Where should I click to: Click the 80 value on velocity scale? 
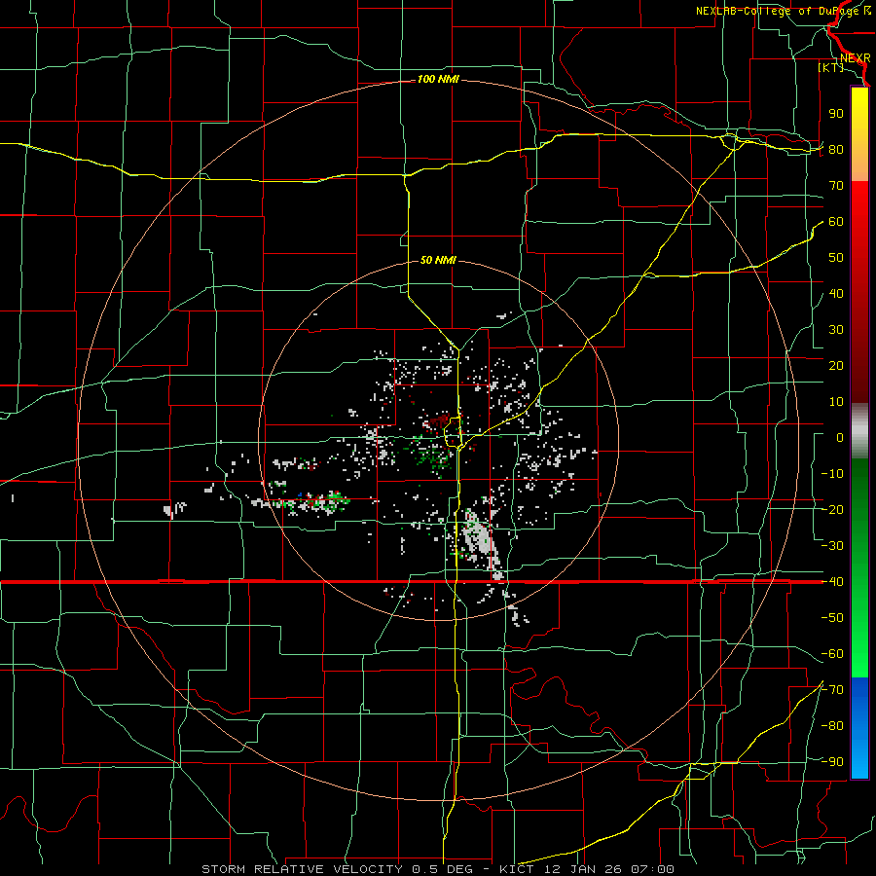pos(836,150)
